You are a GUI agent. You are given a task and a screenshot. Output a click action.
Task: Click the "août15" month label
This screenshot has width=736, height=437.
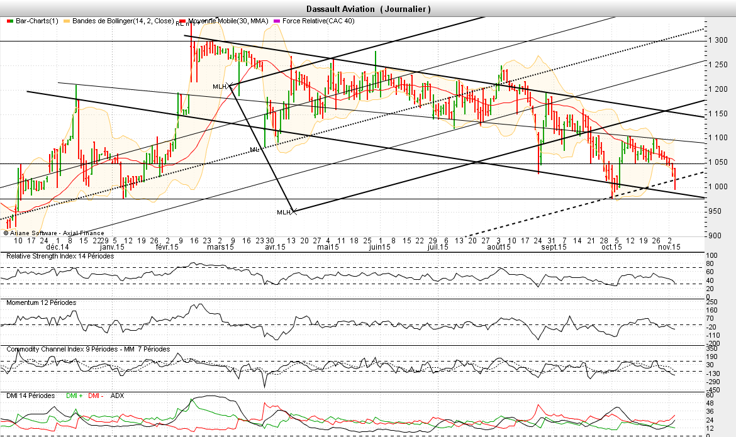pyautogui.click(x=499, y=247)
